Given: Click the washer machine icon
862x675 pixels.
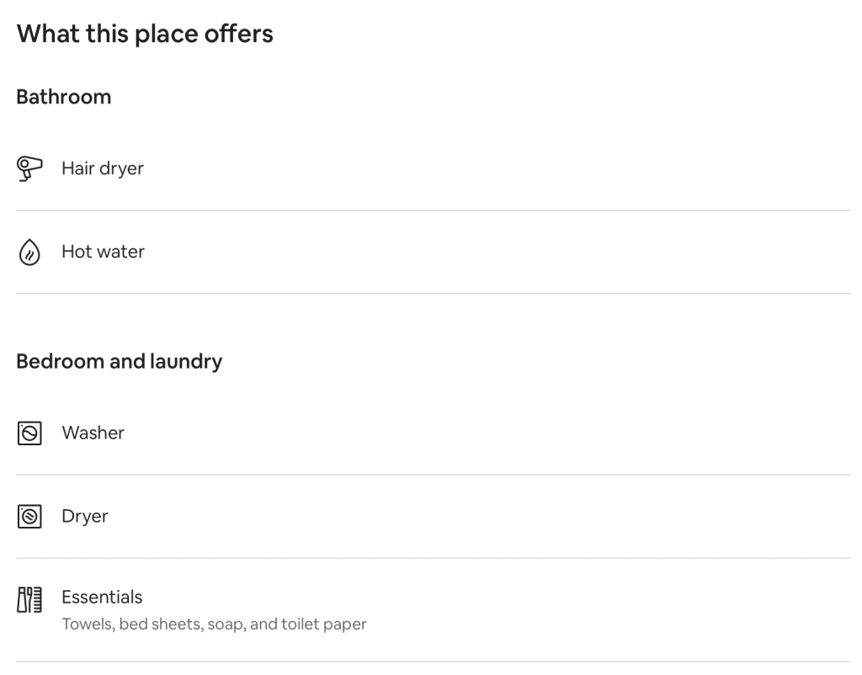Looking at the screenshot, I should [29, 433].
